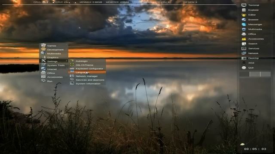This screenshot has height=154, width=275.
Task: Click the TOP MEM readout
Action: tap(190, 2)
